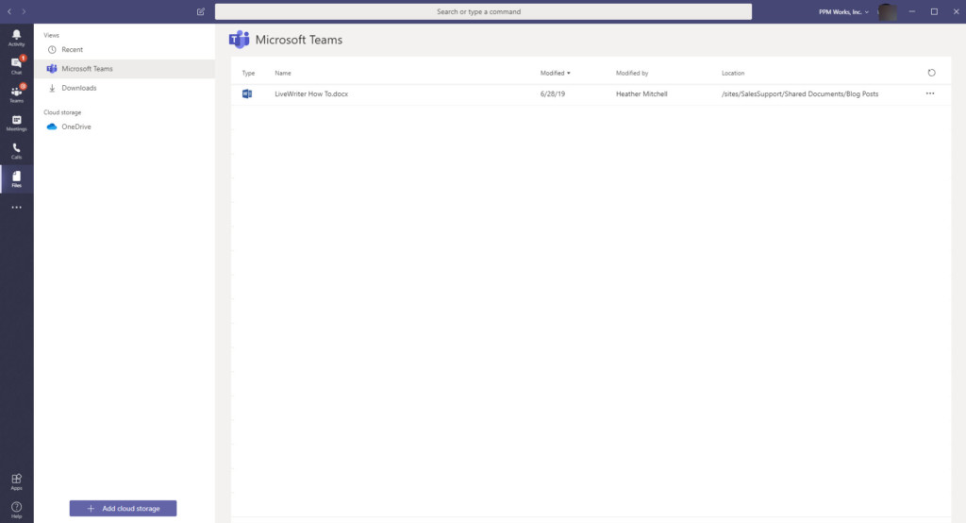The image size is (966, 523).
Task: Click the 6/28/19 modified date cell
Action: (553, 93)
